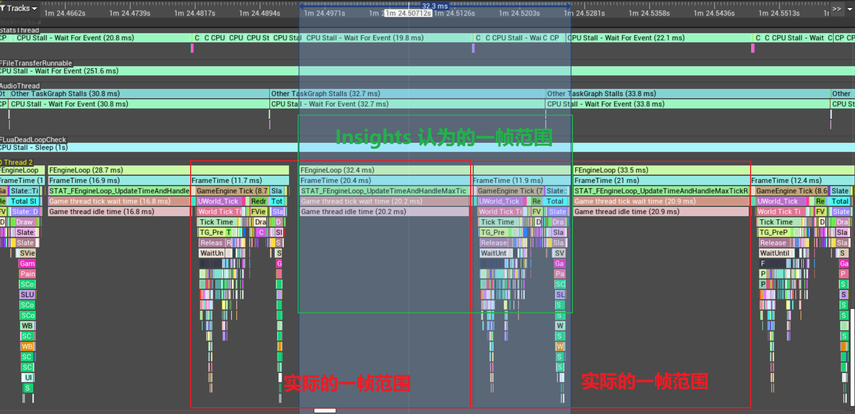
Task: Select Game thread tick wait time (20.2 ms)
Action: coord(384,201)
